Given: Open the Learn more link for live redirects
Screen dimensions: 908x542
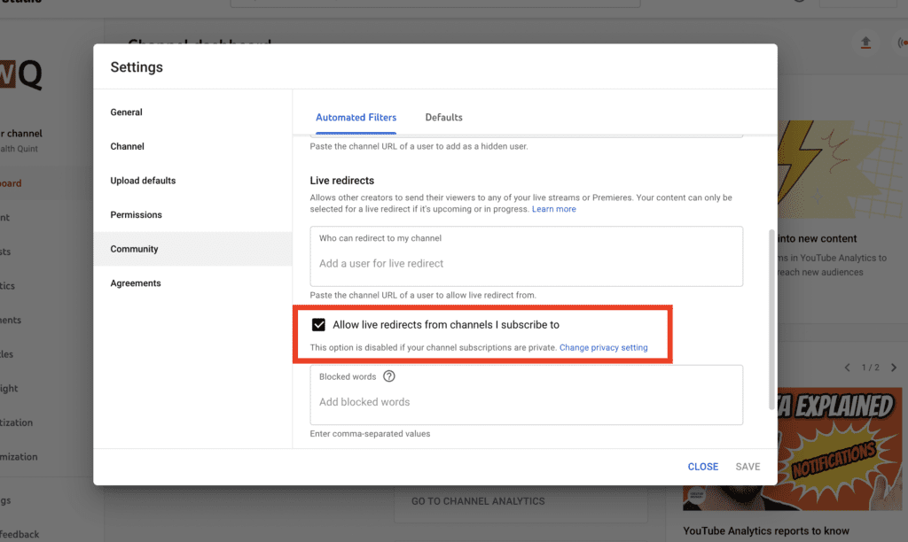Looking at the screenshot, I should tap(554, 209).
